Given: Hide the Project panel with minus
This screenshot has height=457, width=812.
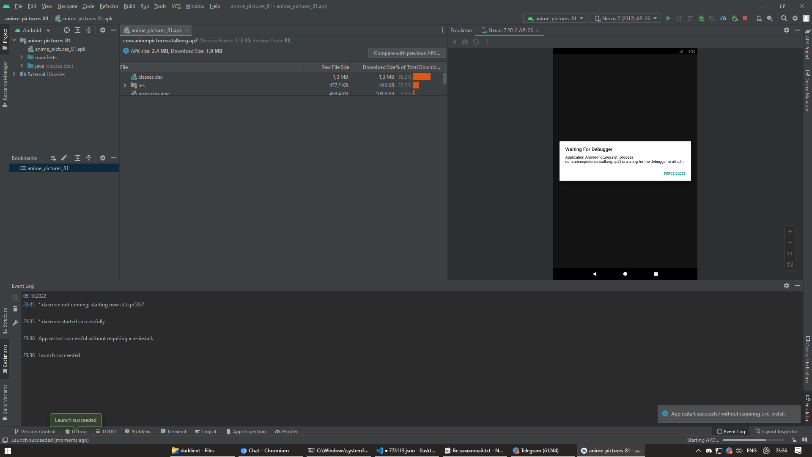Looking at the screenshot, I should (x=114, y=30).
